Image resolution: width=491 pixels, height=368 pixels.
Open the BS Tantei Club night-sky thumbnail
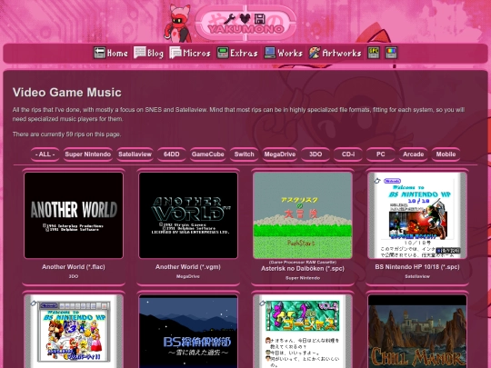(188, 332)
